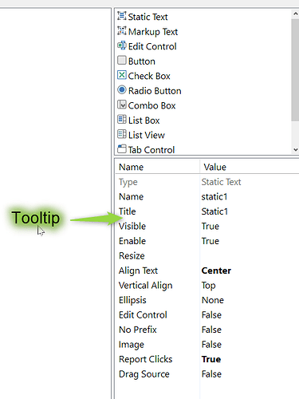Select the List View control icon
This screenshot has height=399, width=299.
click(x=122, y=134)
